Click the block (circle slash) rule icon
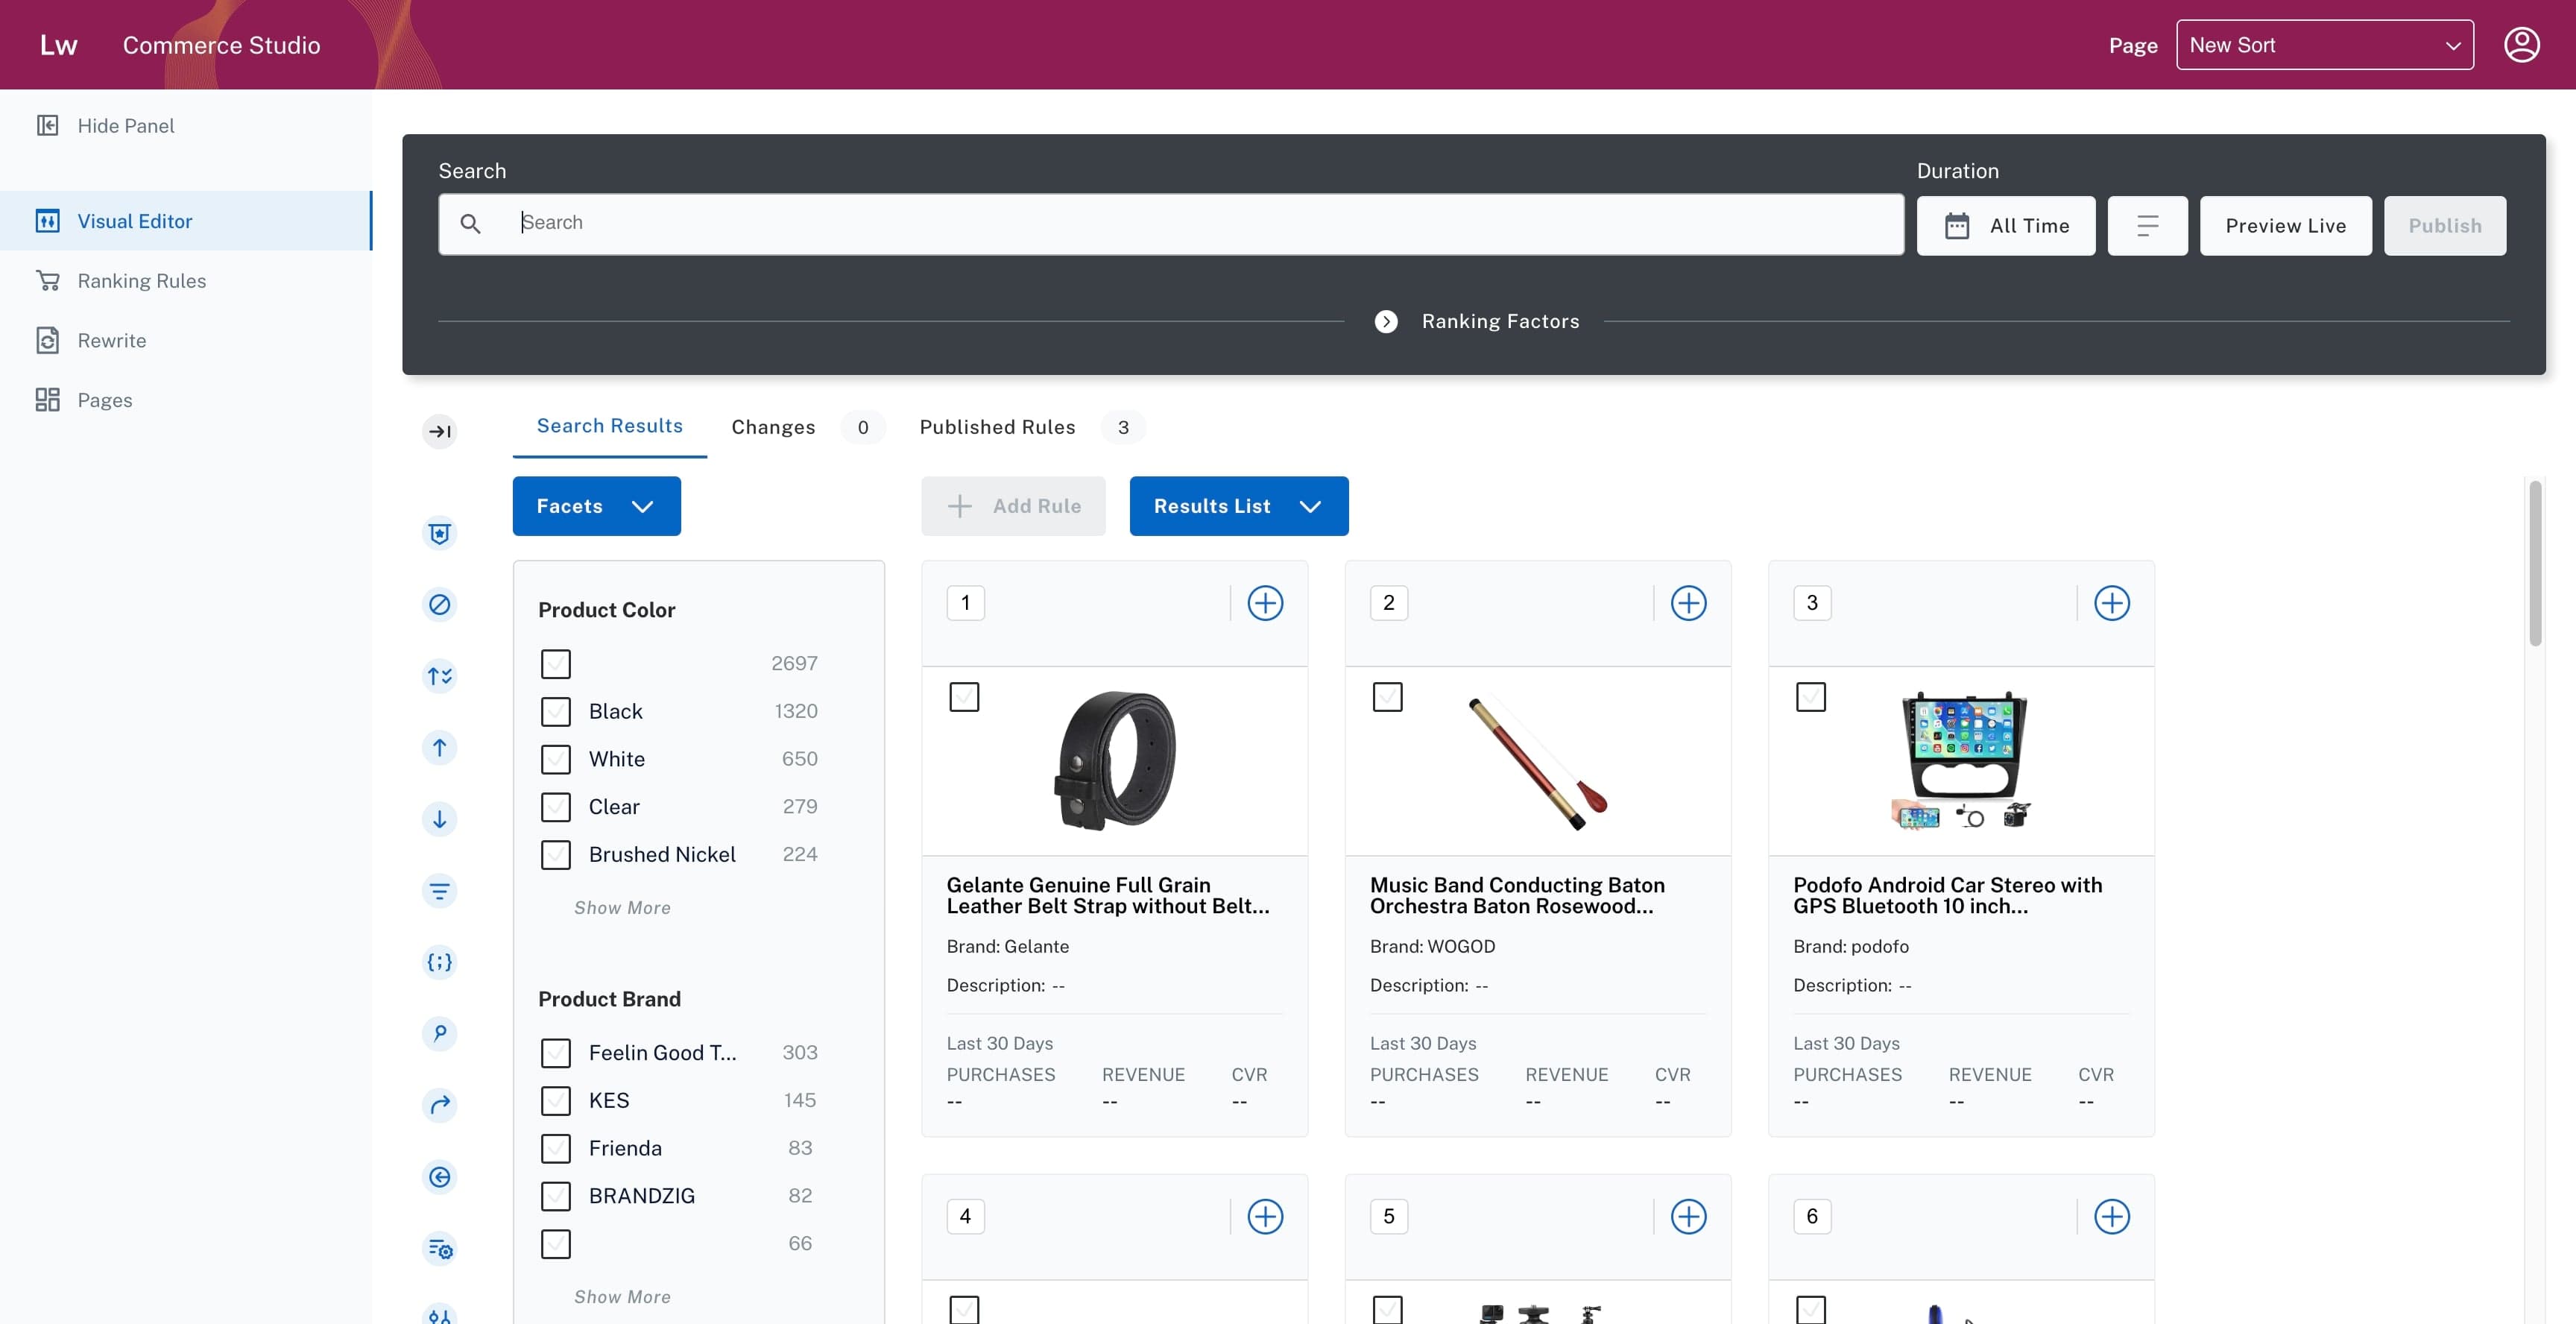This screenshot has width=2576, height=1324. click(439, 604)
